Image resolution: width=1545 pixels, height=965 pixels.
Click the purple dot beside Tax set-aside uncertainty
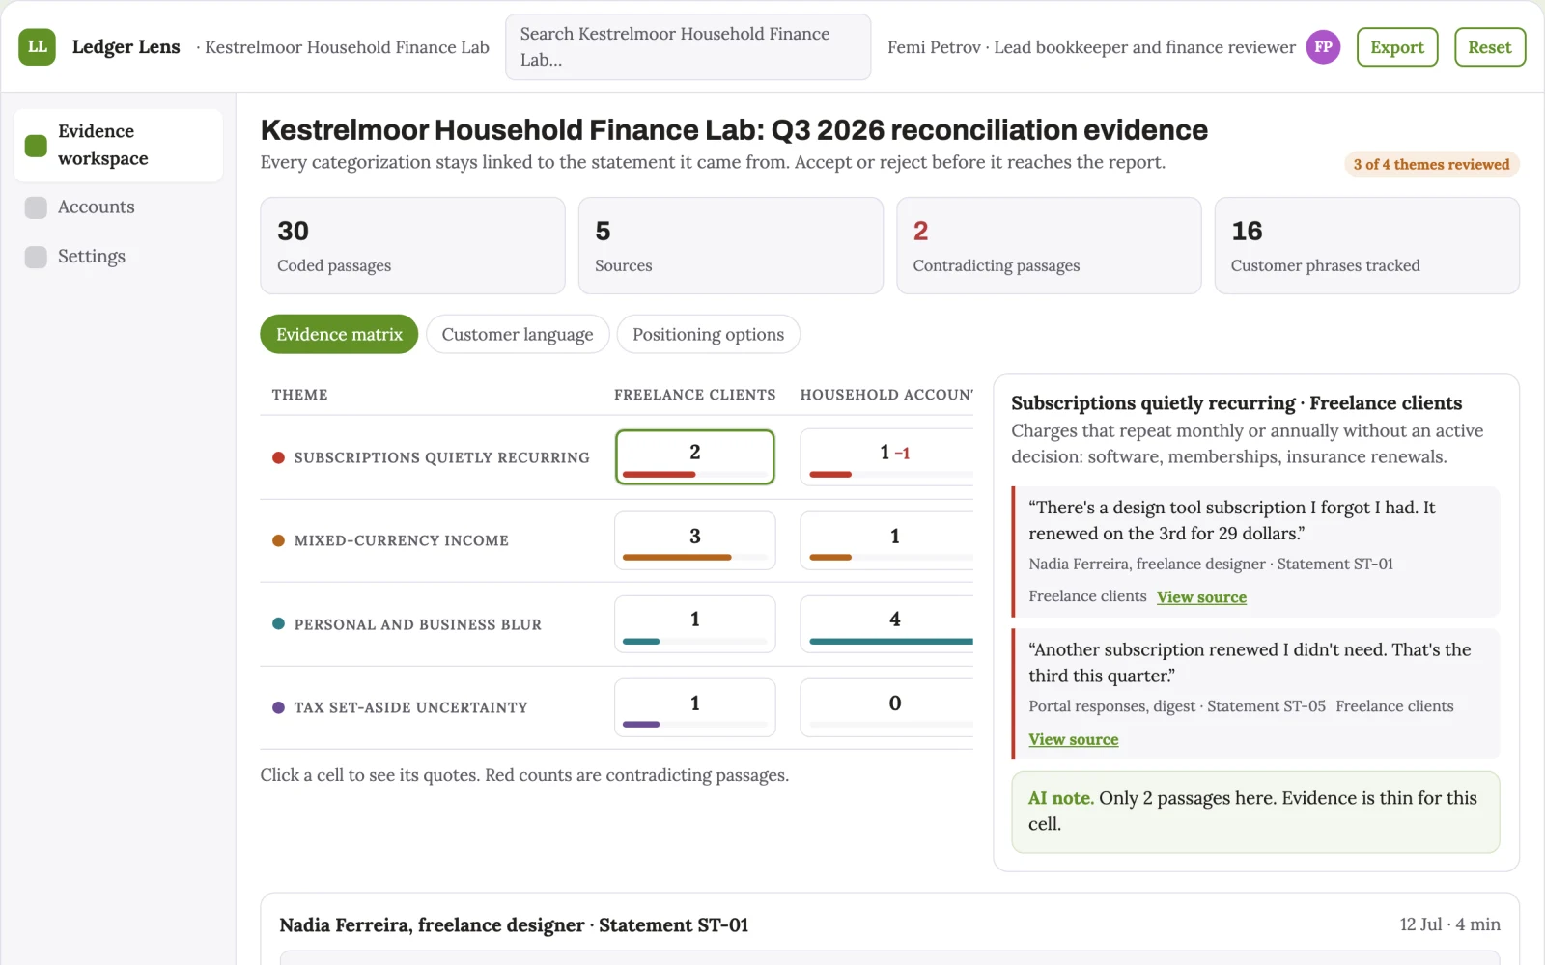point(278,707)
